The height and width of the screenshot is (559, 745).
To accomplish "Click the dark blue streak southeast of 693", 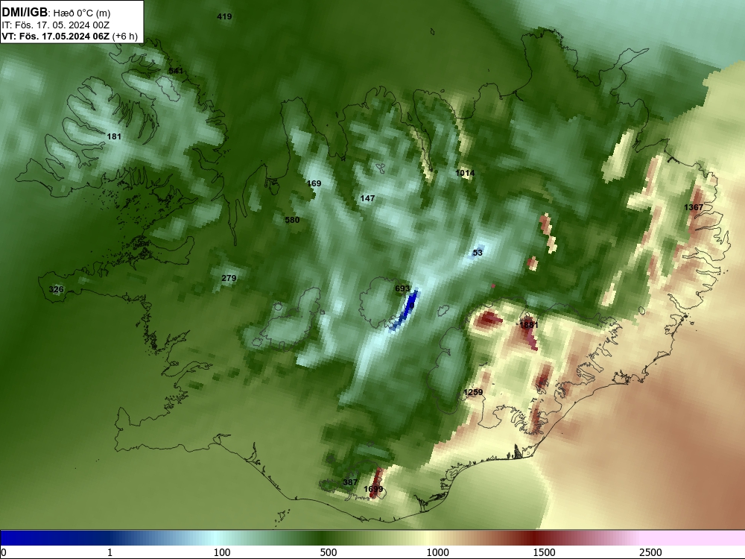I will [405, 310].
